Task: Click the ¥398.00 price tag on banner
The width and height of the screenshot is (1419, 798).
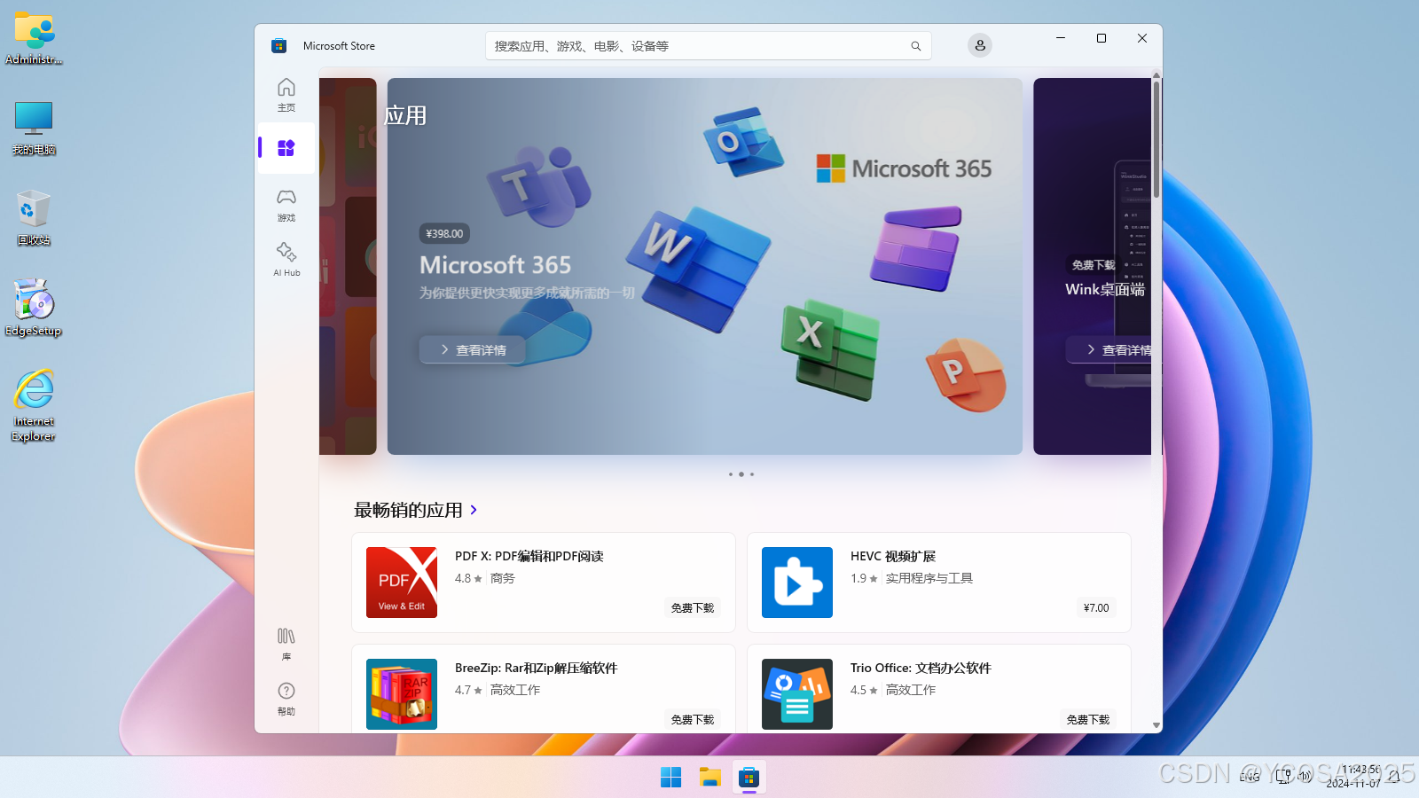Action: point(444,234)
